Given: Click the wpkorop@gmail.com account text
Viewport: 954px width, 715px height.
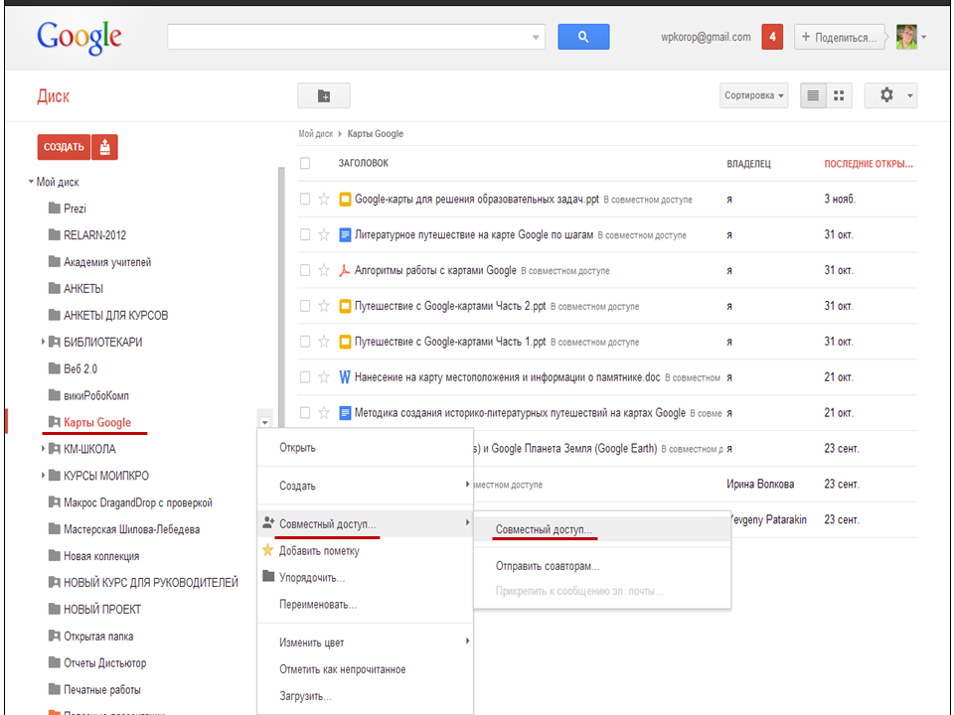Looking at the screenshot, I should point(706,37).
